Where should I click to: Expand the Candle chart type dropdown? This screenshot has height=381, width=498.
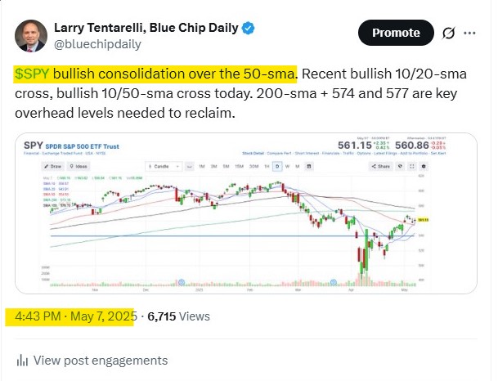(164, 166)
